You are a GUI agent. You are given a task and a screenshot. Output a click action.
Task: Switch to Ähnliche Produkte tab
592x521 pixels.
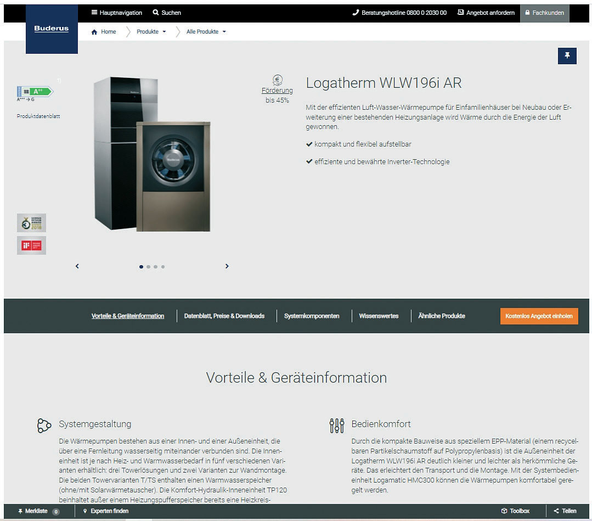point(442,316)
